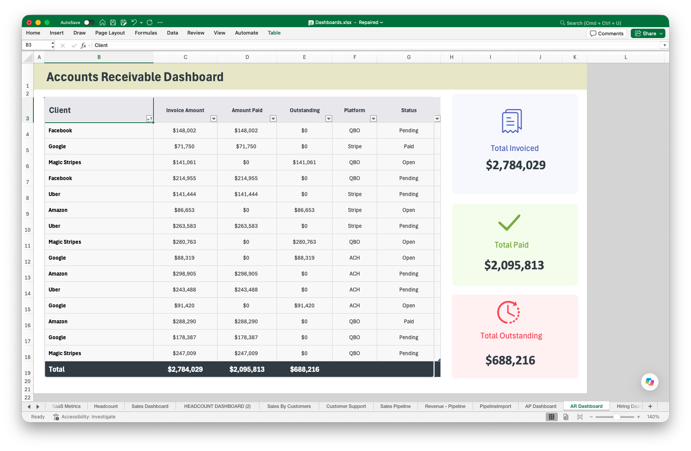This screenshot has width=691, height=451.
Task: Switch to the Sales Dashboard sheet
Action: pyautogui.click(x=150, y=406)
